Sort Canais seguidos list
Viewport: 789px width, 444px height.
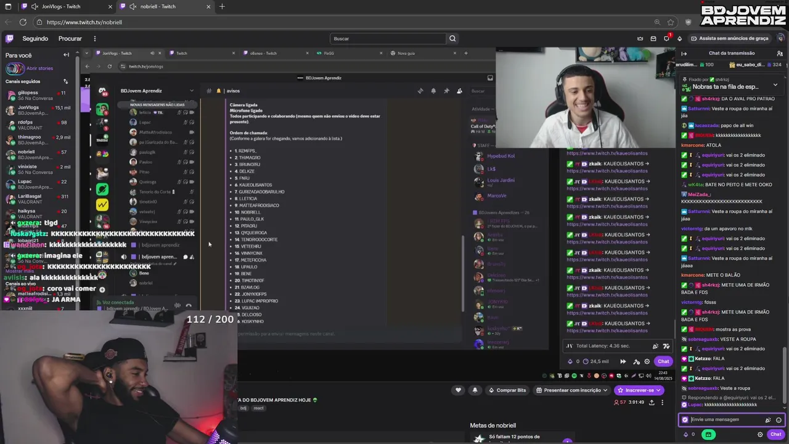(x=65, y=81)
